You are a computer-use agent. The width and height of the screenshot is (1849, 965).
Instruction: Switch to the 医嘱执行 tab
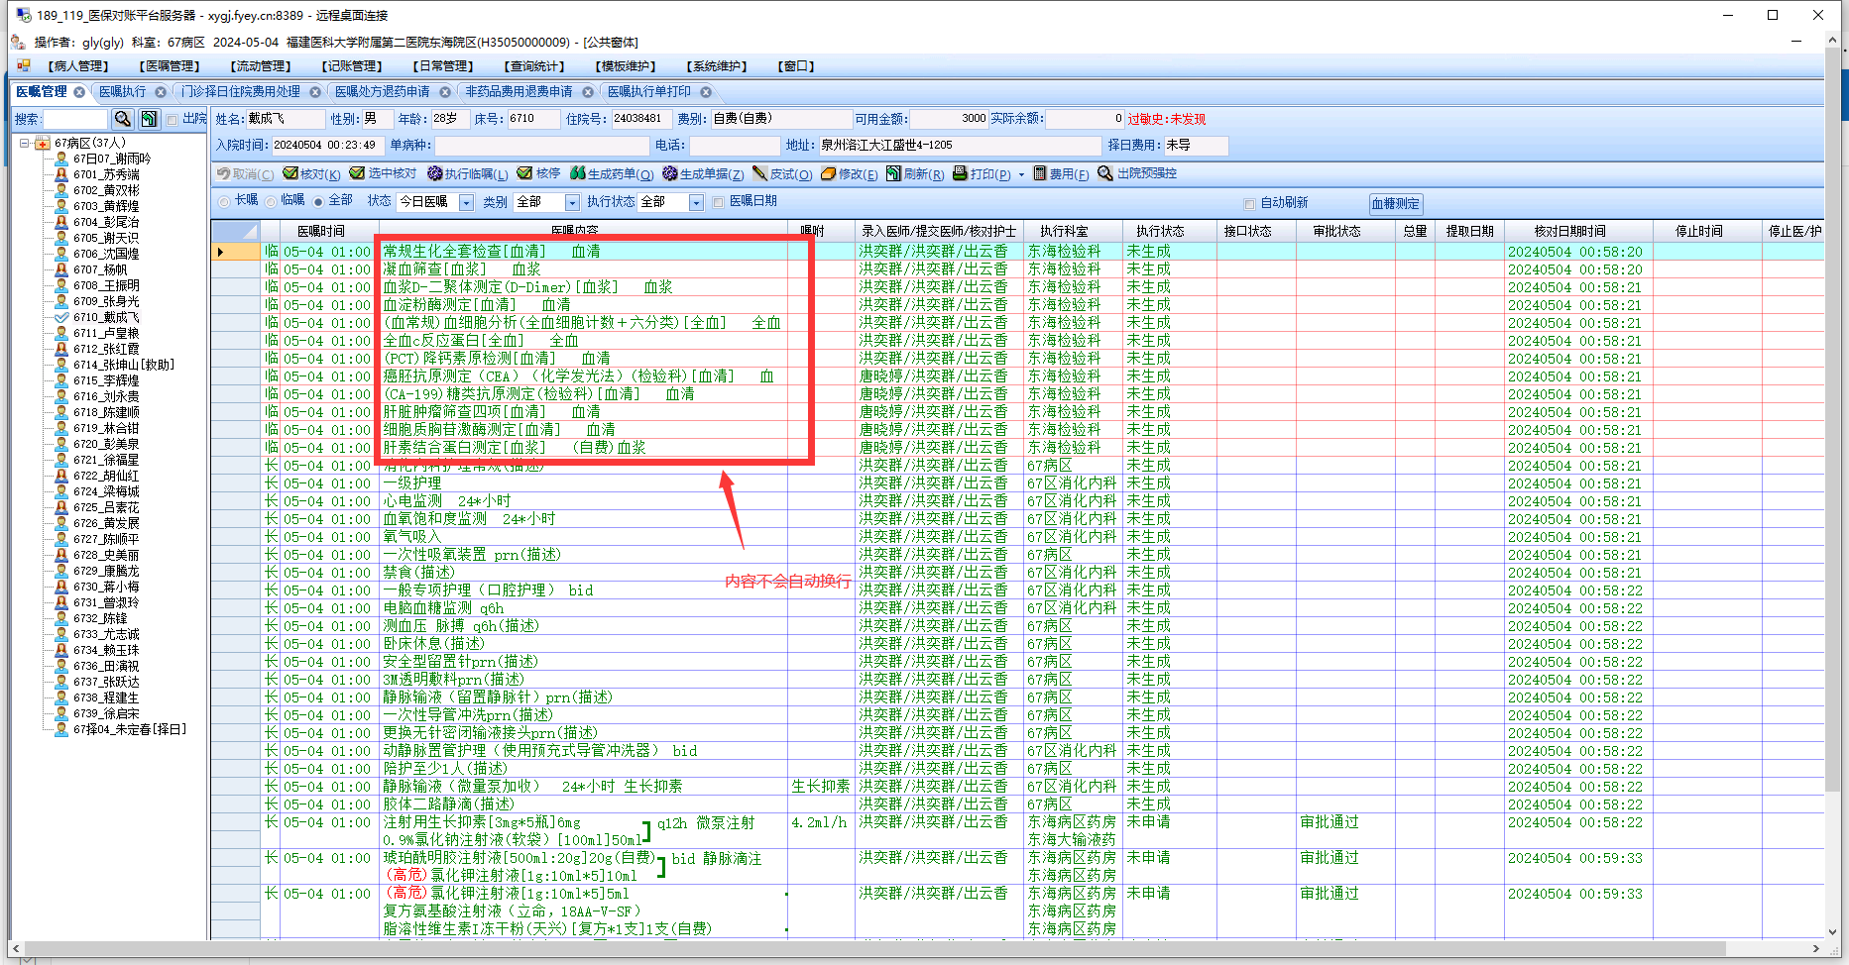122,92
